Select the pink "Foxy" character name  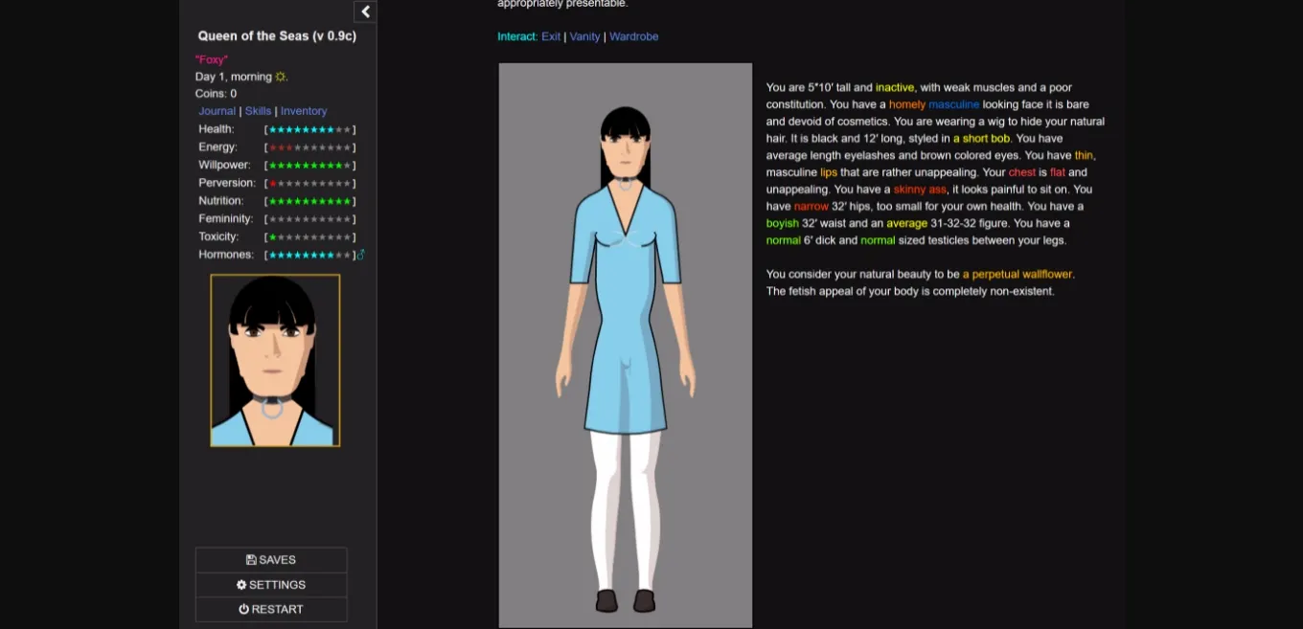[212, 59]
